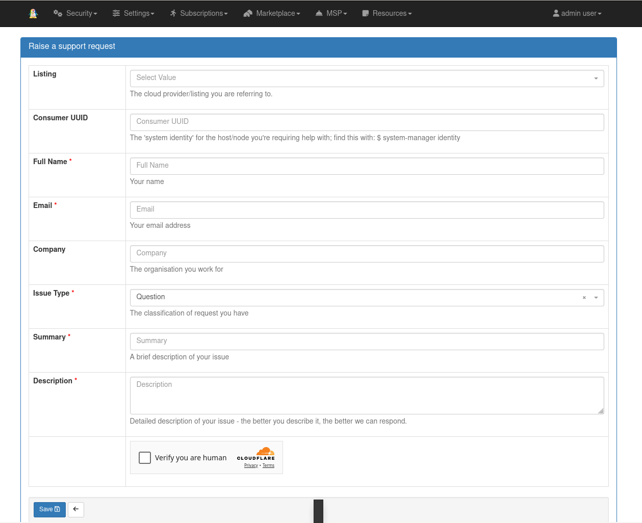The image size is (642, 523).
Task: Clear the Question selection in Issue Type
Action: click(584, 298)
